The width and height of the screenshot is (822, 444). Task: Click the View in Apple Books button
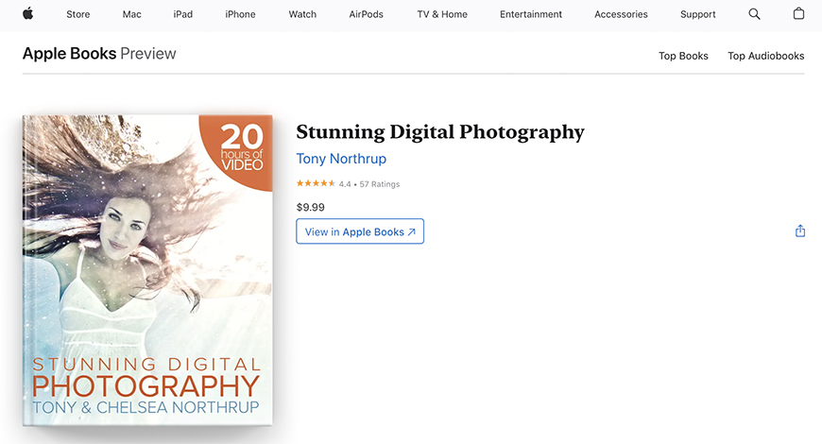click(x=360, y=231)
